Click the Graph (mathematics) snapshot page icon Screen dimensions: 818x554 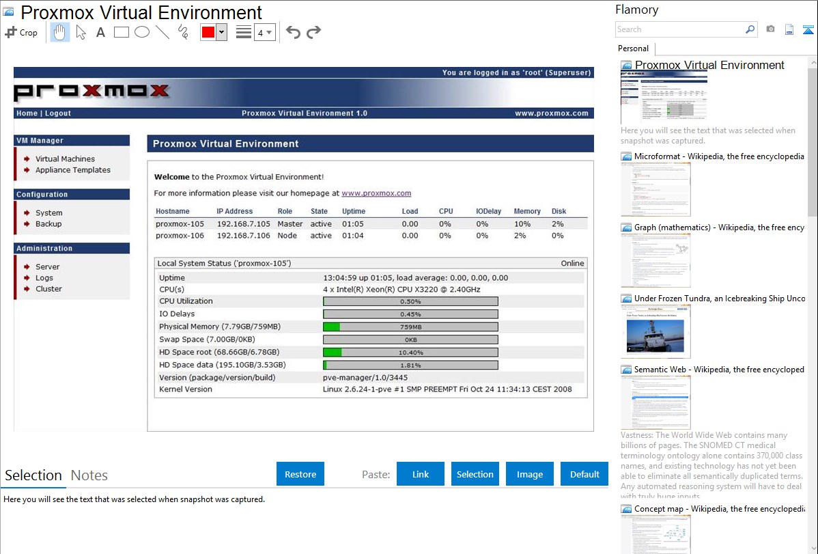(626, 227)
